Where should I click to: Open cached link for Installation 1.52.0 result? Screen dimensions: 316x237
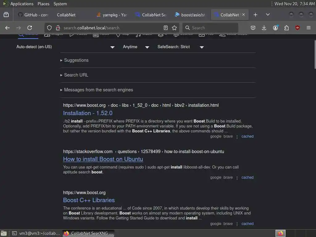coord(247,136)
